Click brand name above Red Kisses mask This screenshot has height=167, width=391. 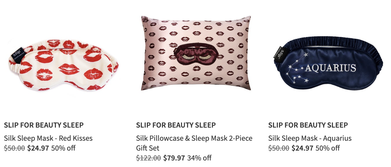pos(44,125)
